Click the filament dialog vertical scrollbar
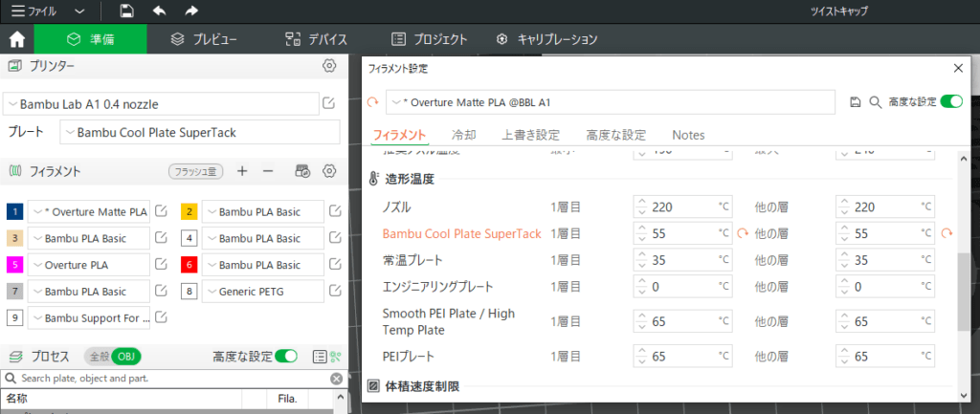The height and width of the screenshot is (414, 980). click(x=963, y=292)
